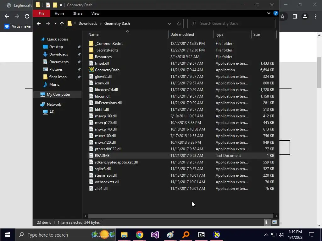Open Google Chrome from the taskbar
This screenshot has width=322, height=241.
coord(139,235)
